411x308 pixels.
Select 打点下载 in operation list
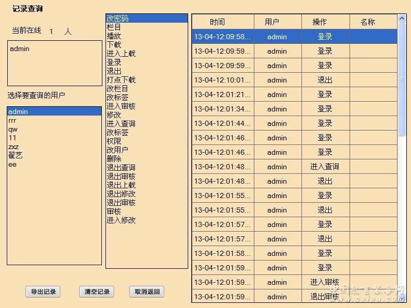pos(121,80)
